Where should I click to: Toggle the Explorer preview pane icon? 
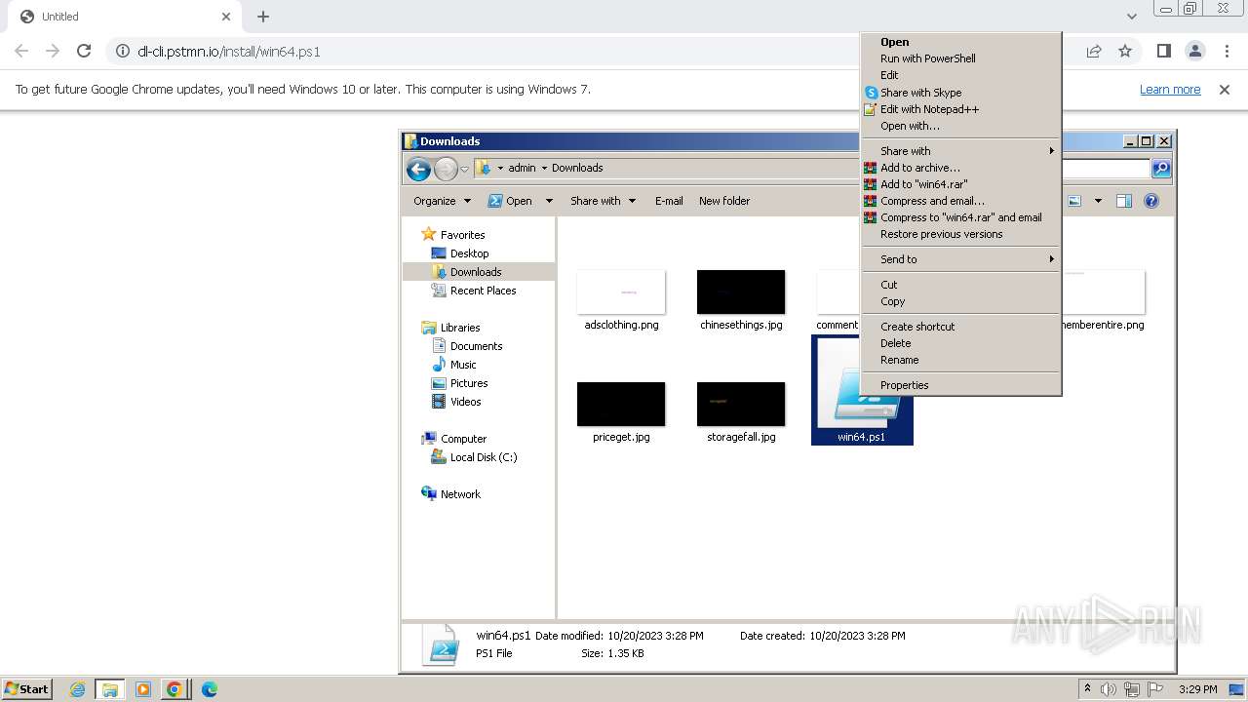coord(1123,201)
